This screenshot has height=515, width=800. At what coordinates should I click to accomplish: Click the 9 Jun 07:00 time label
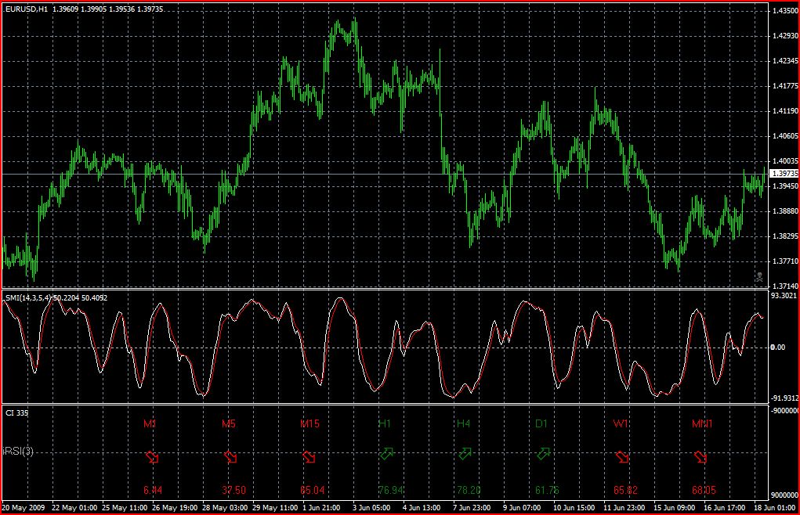(522, 507)
